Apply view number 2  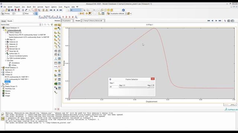pos(66,17)
